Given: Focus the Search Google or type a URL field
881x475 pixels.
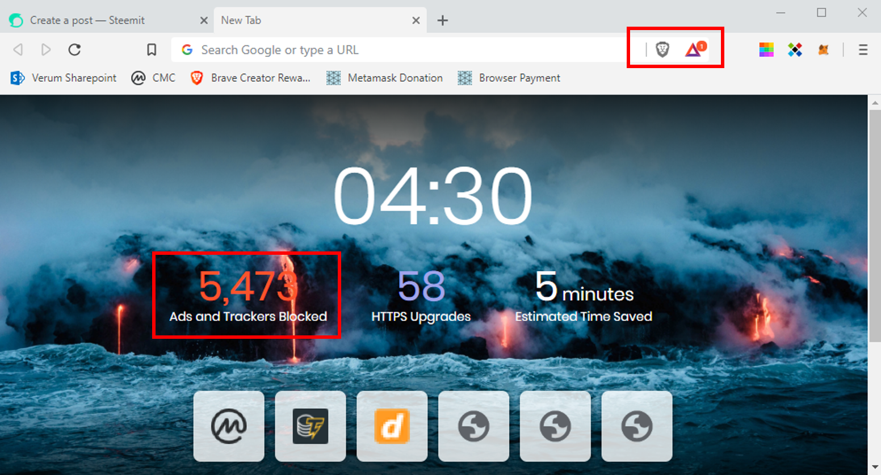Looking at the screenshot, I should click(408, 50).
